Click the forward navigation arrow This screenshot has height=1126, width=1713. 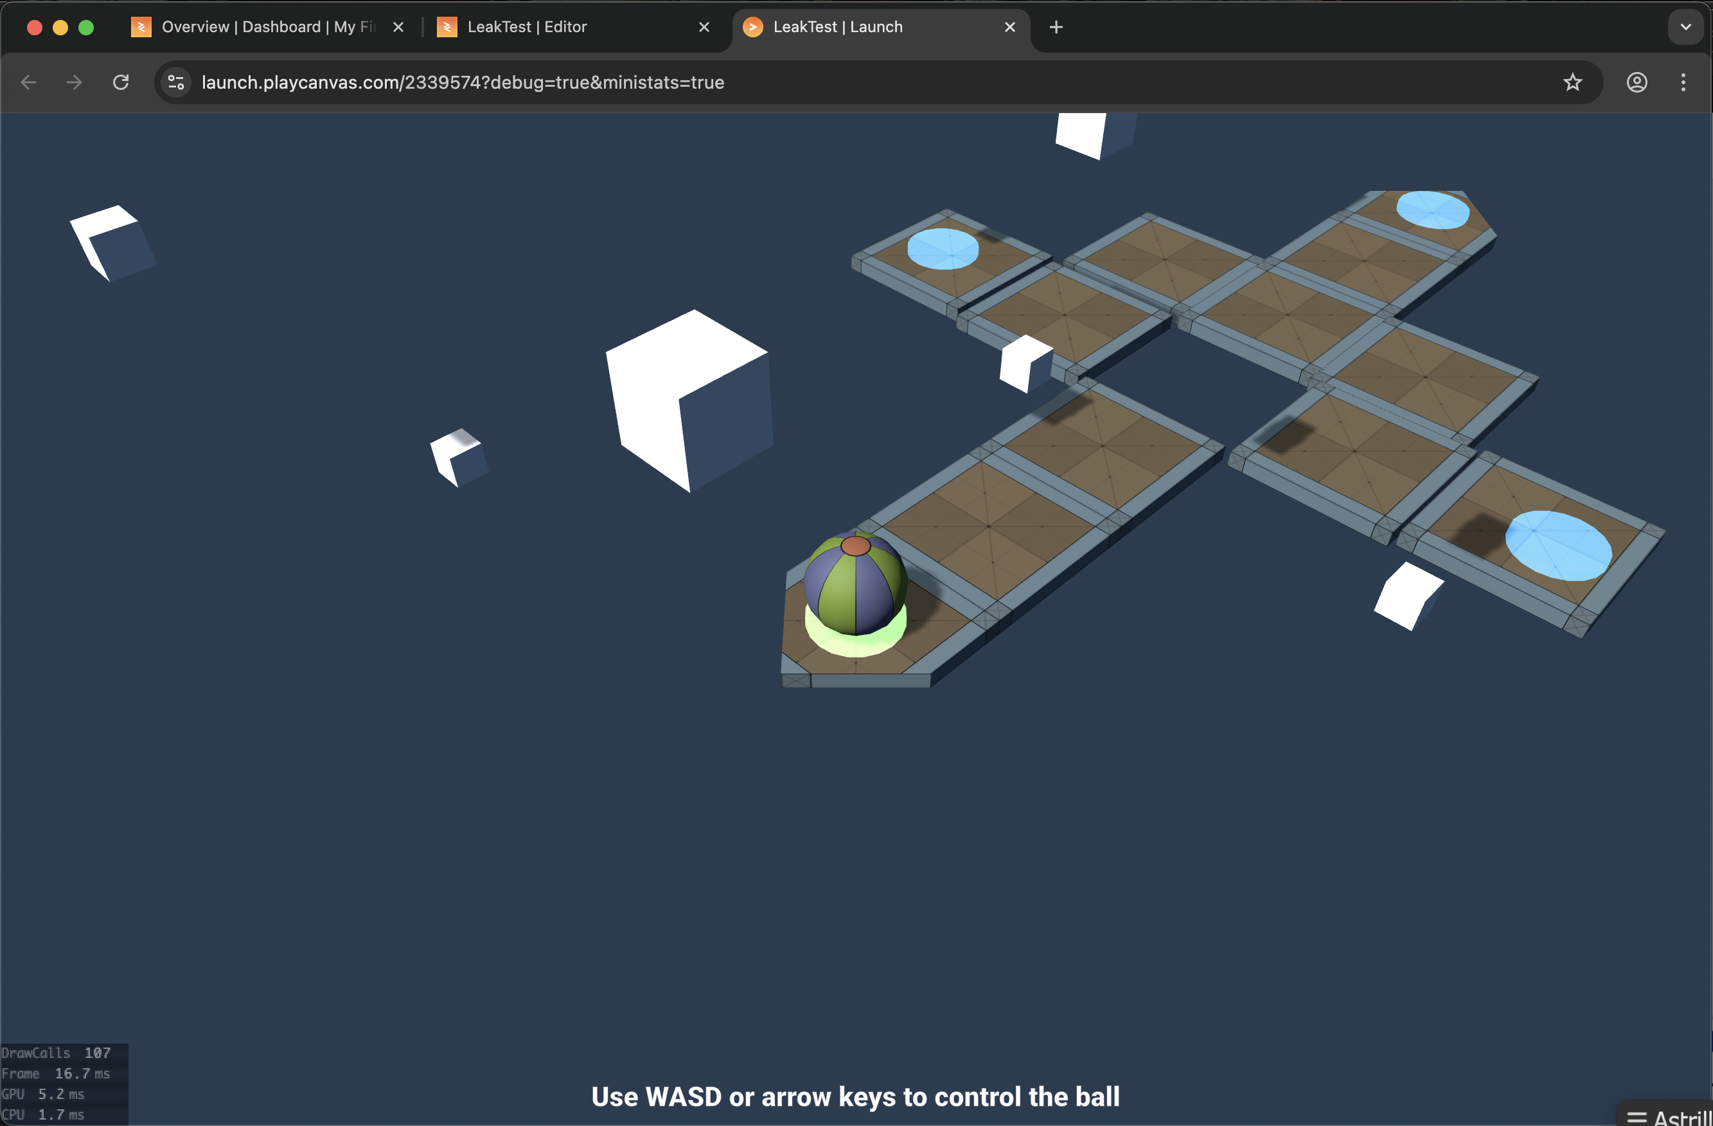tap(74, 82)
